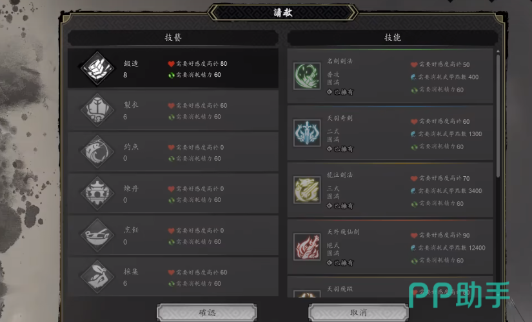Click the 取消 cancel button
This screenshot has height=322, width=532.
click(359, 312)
